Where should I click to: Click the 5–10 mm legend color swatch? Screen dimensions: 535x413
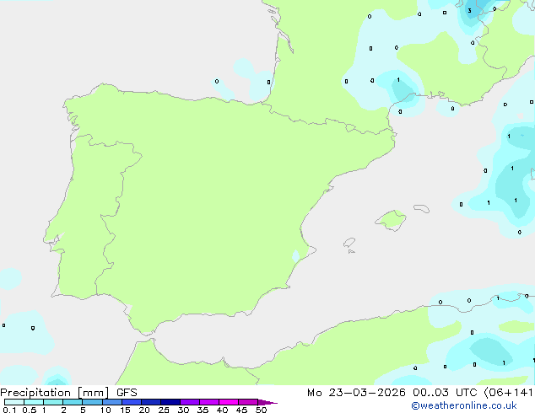click(92, 402)
